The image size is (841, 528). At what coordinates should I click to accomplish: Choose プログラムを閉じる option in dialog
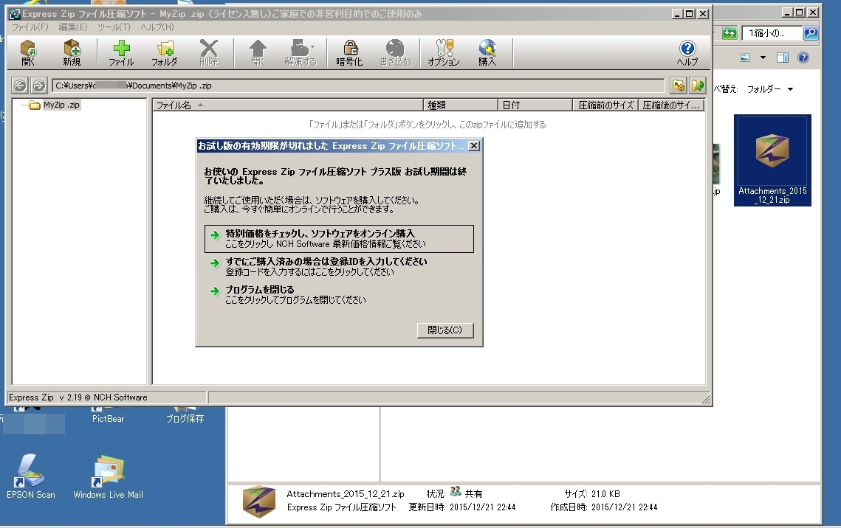tap(339, 294)
